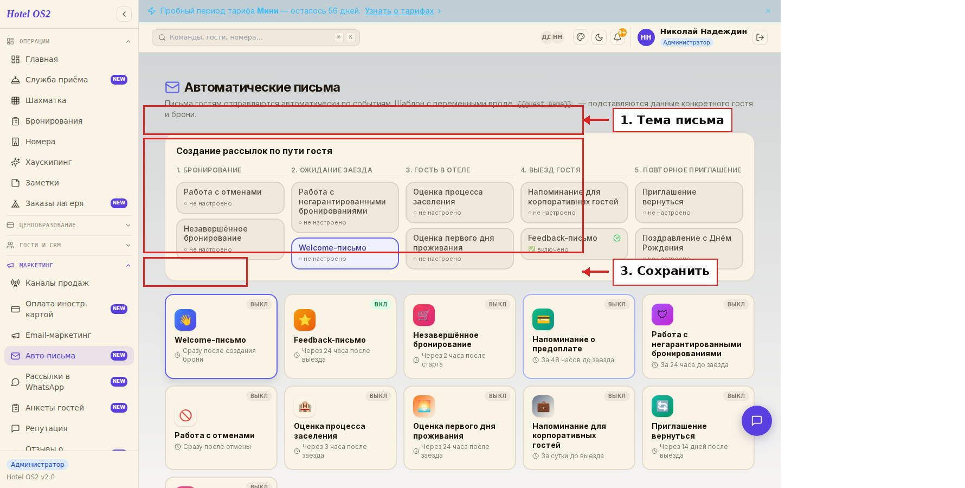Expand the ЦЕНООБРАЗОВАНИЕ sidebar section
965x488 pixels.
tap(69, 225)
